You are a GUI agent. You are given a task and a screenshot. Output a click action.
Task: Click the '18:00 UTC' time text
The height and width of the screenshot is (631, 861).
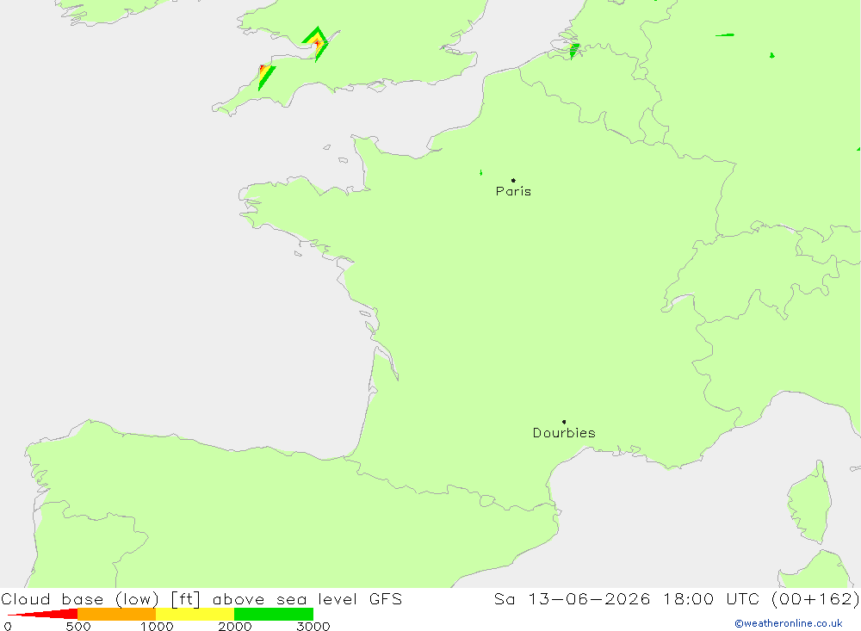(711, 599)
